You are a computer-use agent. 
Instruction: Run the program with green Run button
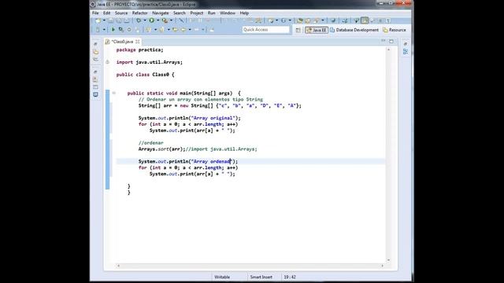tap(152, 20)
